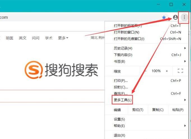Viewport: 191px width, 139px height.
Task: Click the 100% zoom value
Action: coord(156,71)
